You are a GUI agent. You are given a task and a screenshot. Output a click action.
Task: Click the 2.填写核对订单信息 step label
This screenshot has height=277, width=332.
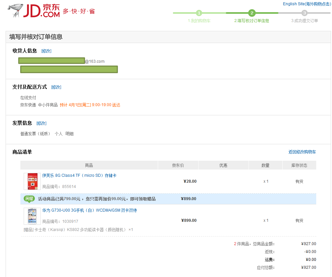[252, 21]
